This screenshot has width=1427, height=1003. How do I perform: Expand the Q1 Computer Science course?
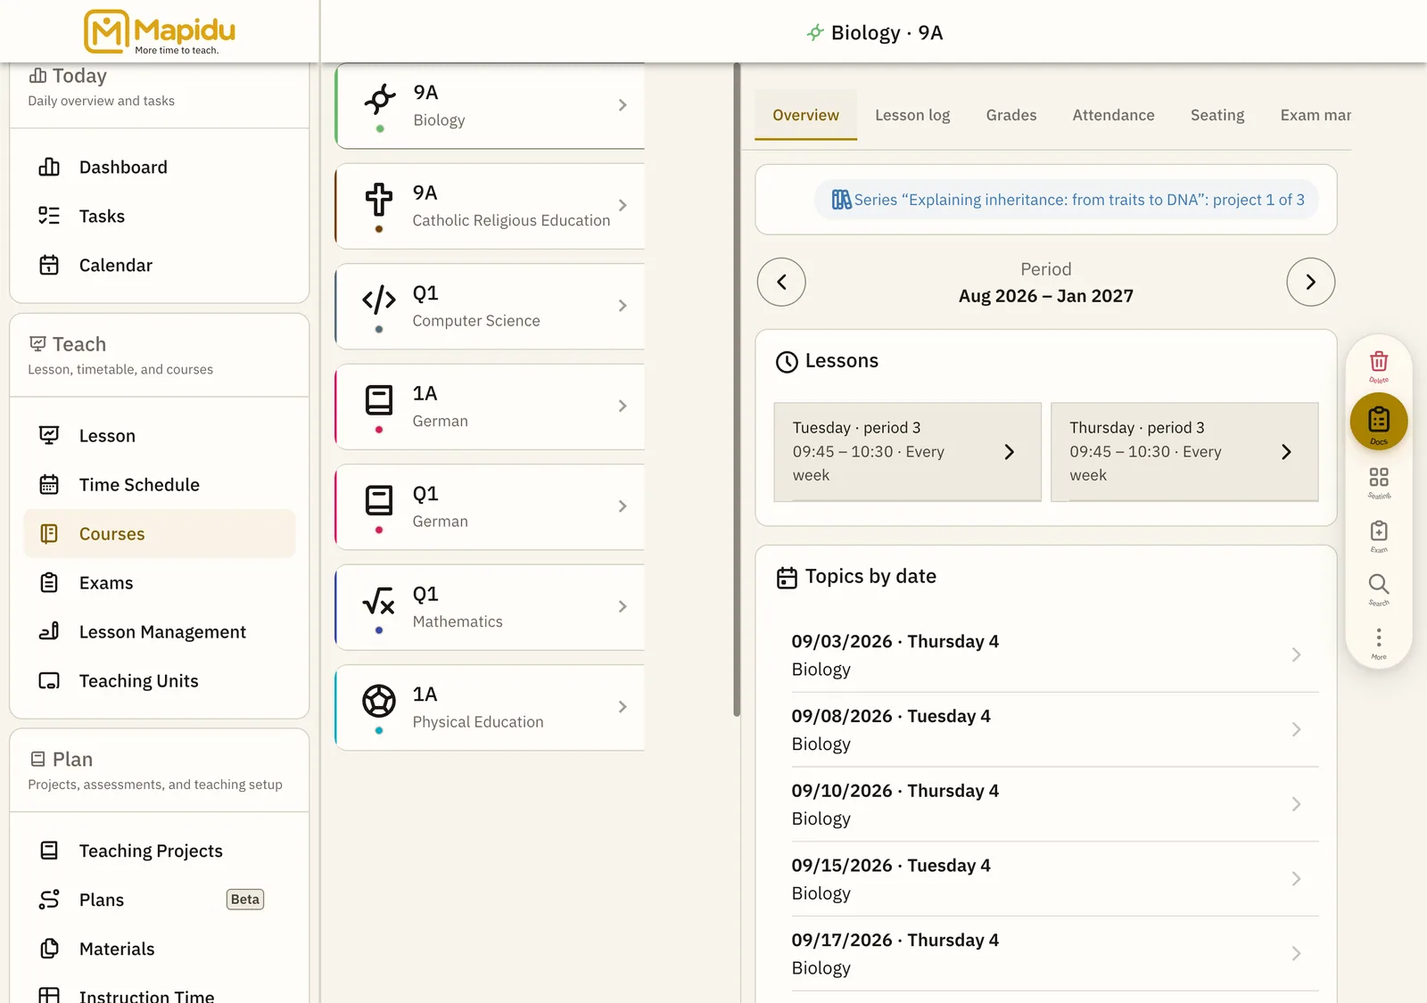click(490, 307)
